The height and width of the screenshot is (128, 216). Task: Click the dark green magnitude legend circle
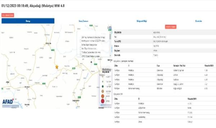[x=103, y=86]
